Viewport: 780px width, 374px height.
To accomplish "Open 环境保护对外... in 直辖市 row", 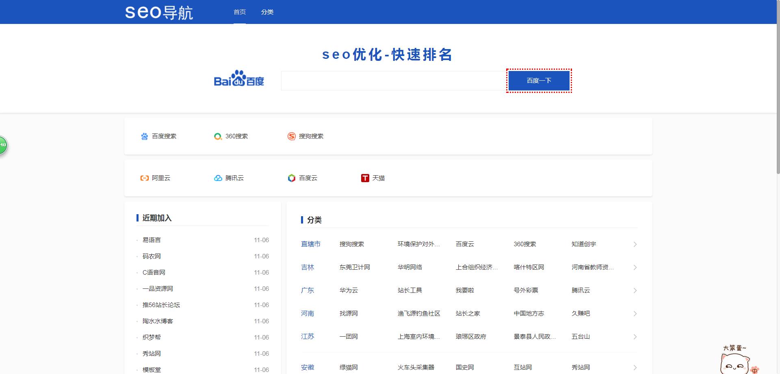I will point(419,244).
